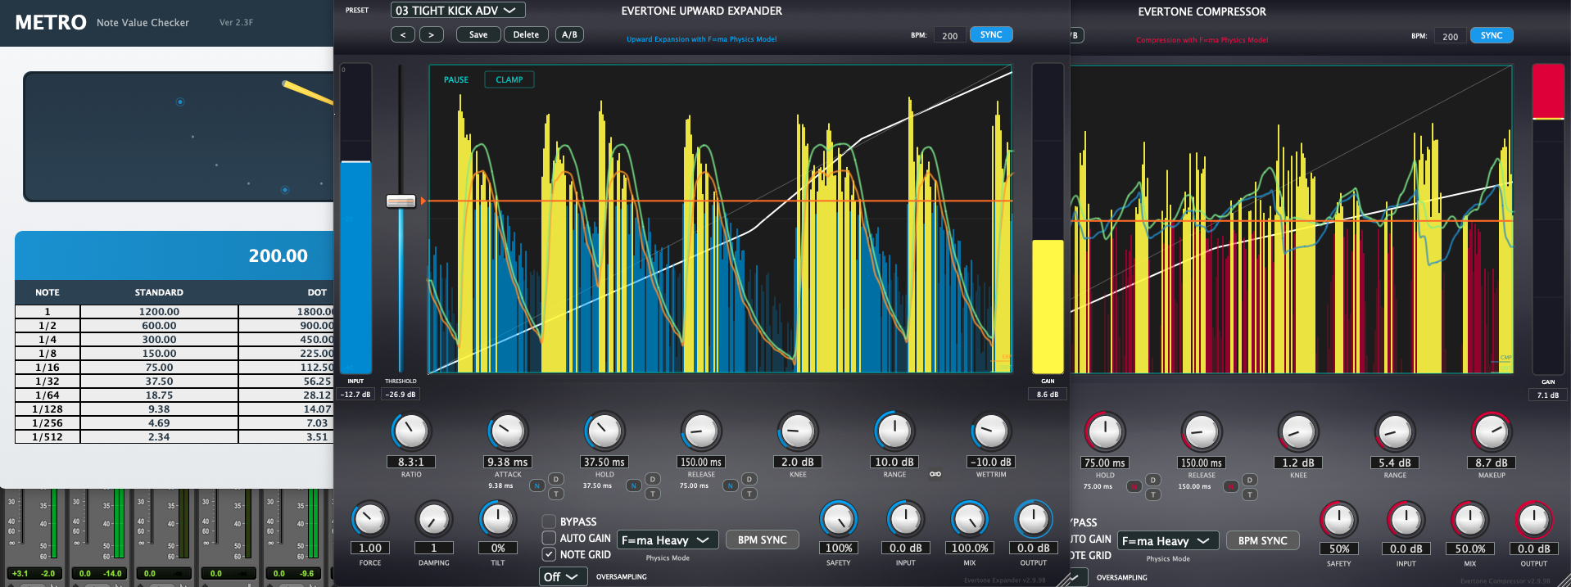
Task: Click the Expander ratio value 8.3:1
Action: (x=411, y=462)
